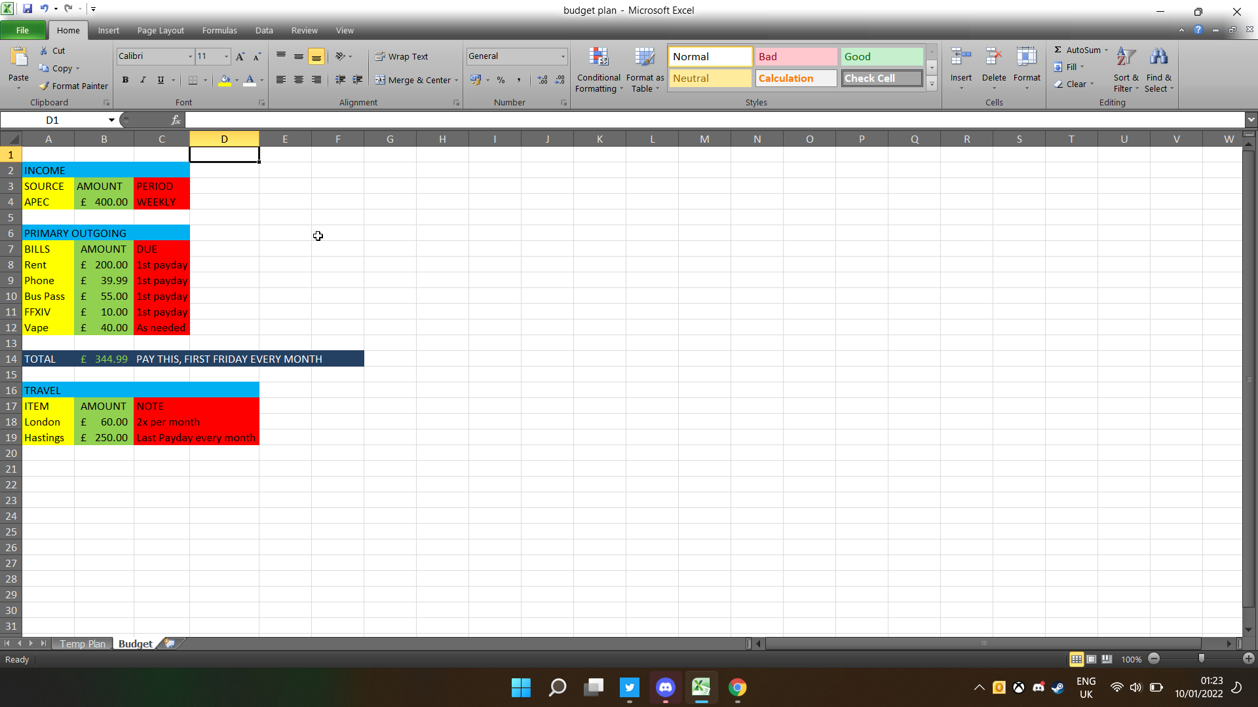Viewport: 1258px width, 707px height.
Task: Click the Increase Decimal icon
Action: click(x=543, y=80)
